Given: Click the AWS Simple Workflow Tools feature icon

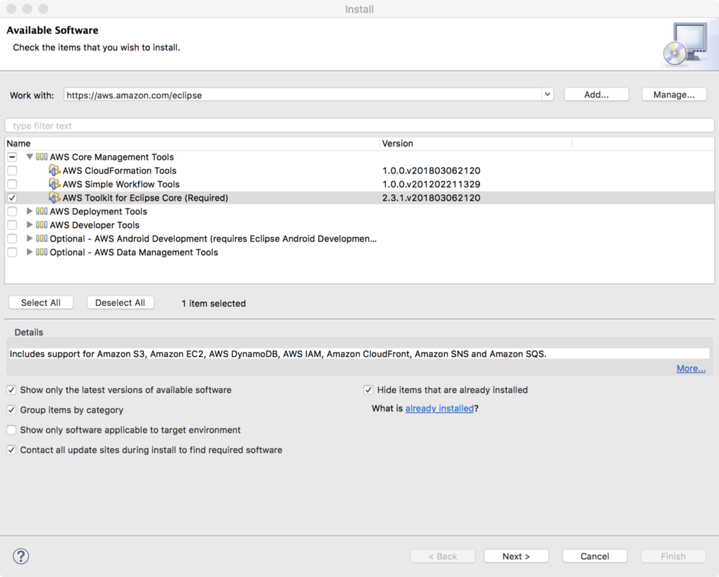Looking at the screenshot, I should (x=54, y=184).
